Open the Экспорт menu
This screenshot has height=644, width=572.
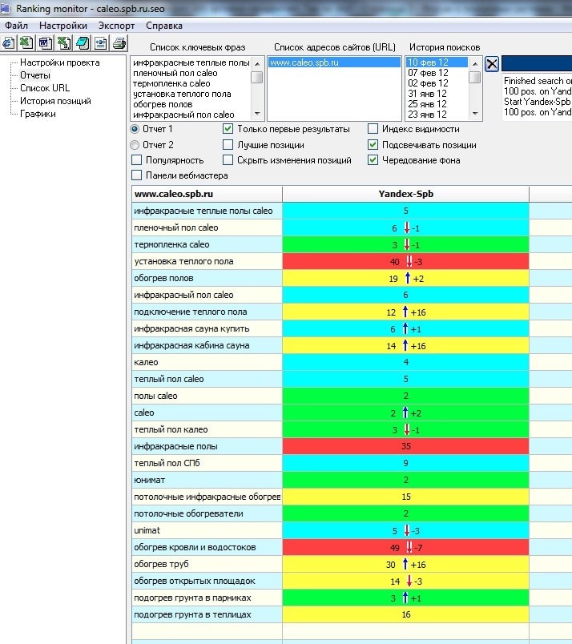tap(116, 26)
